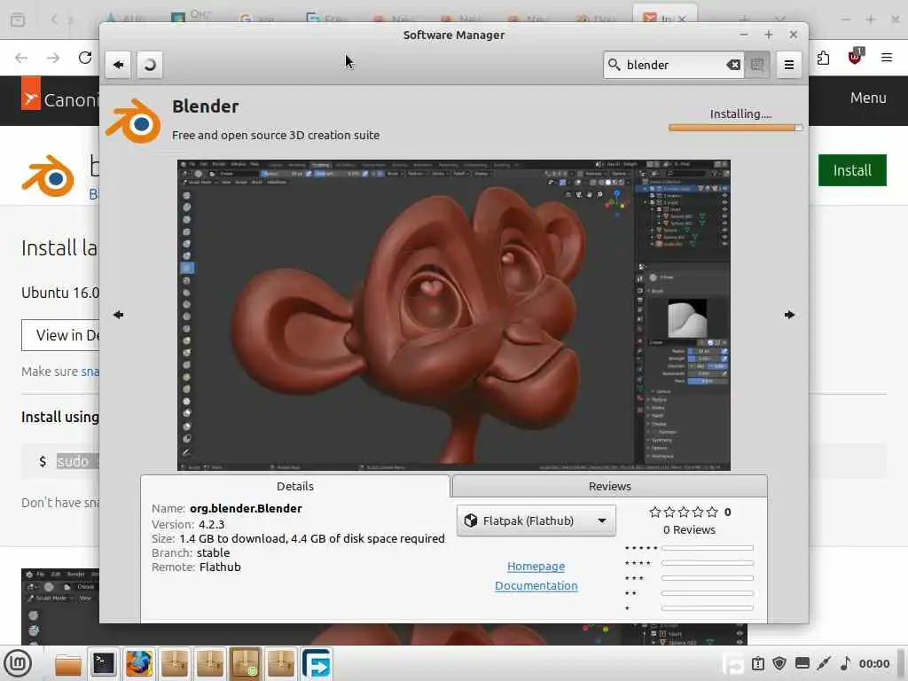Viewport: 908px width, 681px height.
Task: Open the blue arrow app in taskbar
Action: (317, 663)
